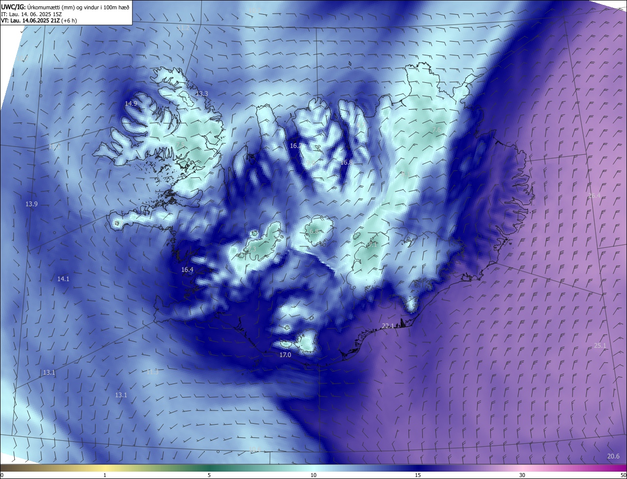Click the 16.2 value label on the map
The width and height of the screenshot is (627, 479).
point(295,145)
